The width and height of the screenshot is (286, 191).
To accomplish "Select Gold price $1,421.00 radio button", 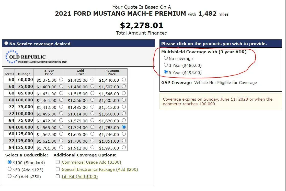I will (x=93, y=80).
